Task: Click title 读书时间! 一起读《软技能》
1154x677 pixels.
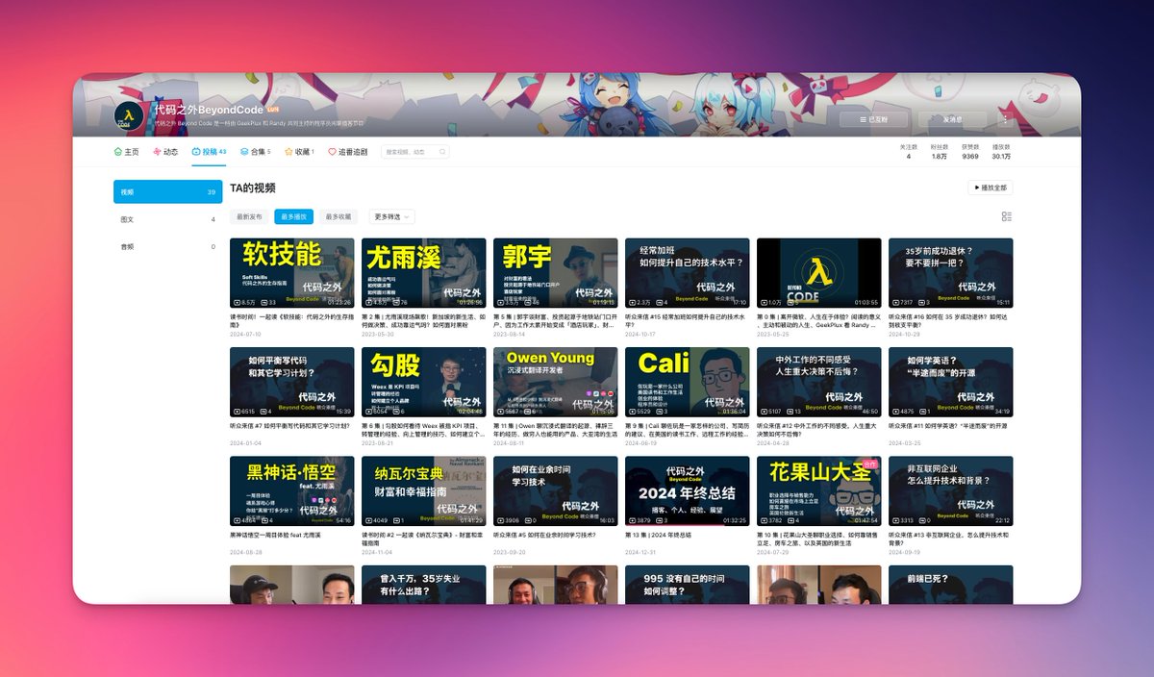Action: tap(291, 320)
